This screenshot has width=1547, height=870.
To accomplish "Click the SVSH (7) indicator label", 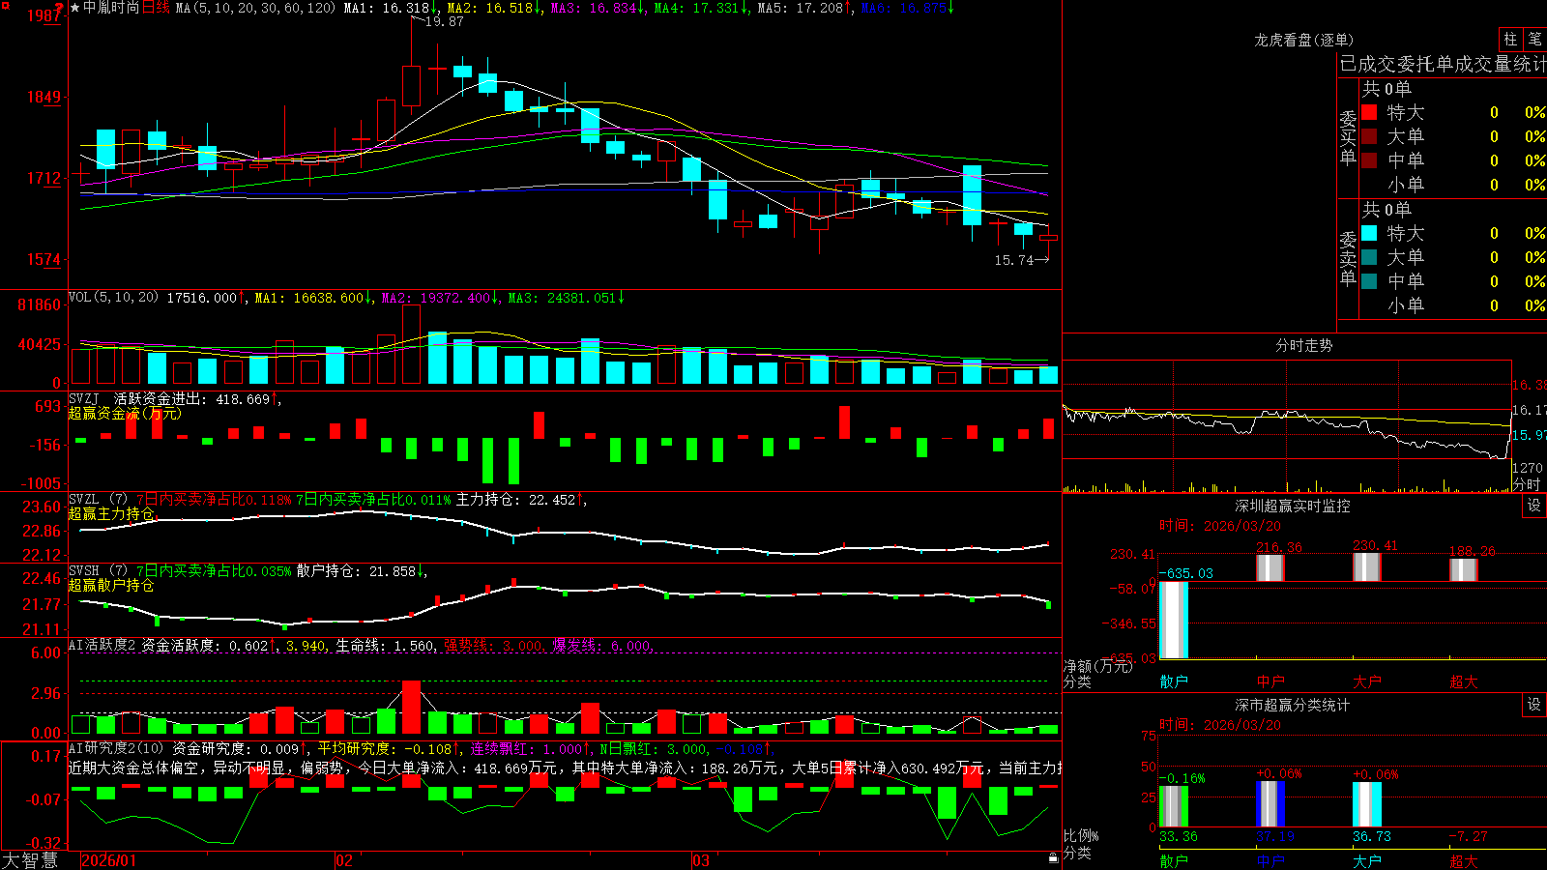I will [98, 571].
